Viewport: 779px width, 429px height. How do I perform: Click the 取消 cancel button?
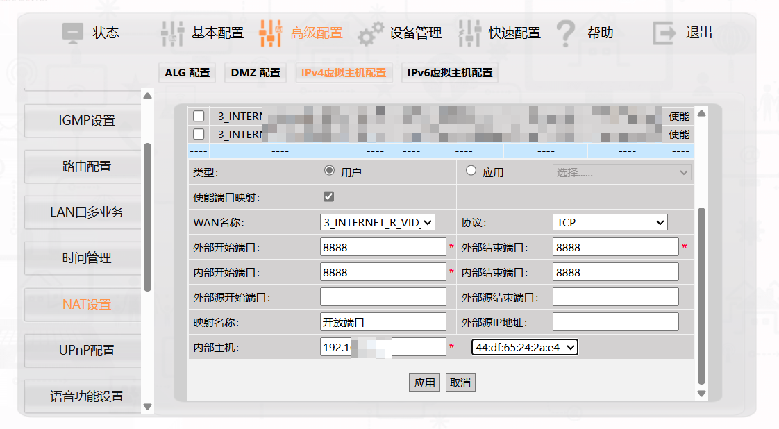460,382
